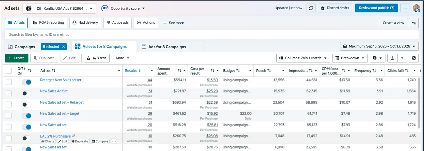This screenshot has width=424, height=151.
Task: Switch to ROAS reporting view
Action: click(x=48, y=23)
